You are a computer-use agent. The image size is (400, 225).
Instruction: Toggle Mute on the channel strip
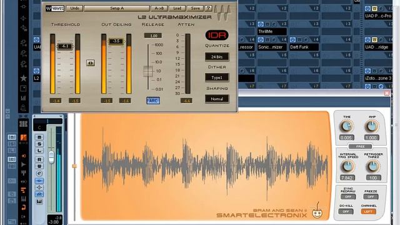coord(39,137)
